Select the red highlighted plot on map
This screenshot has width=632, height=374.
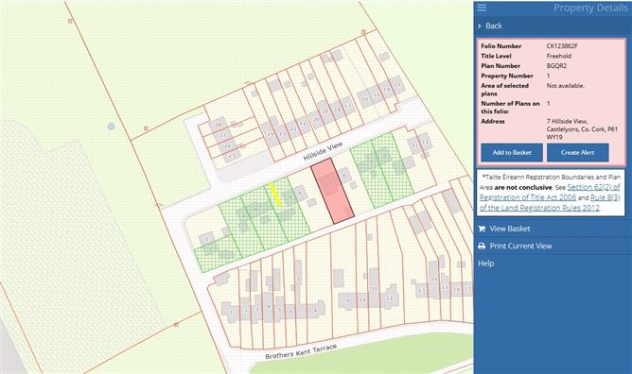(x=332, y=191)
